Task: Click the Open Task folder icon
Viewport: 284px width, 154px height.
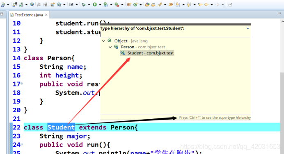Action: [153, 5]
